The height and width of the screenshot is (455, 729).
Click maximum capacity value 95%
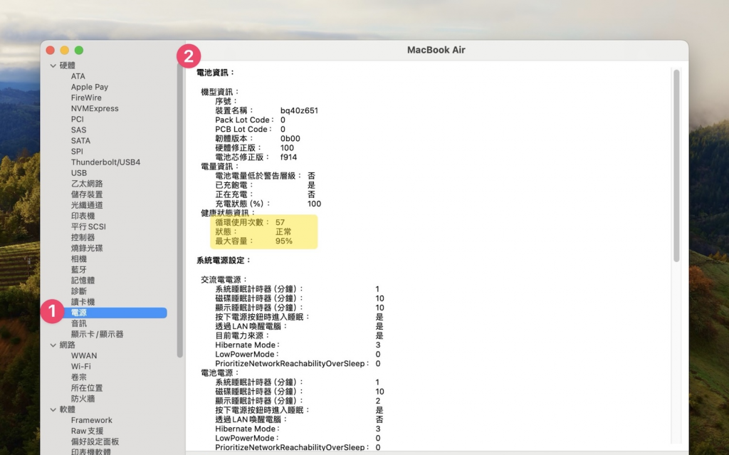pyautogui.click(x=283, y=241)
